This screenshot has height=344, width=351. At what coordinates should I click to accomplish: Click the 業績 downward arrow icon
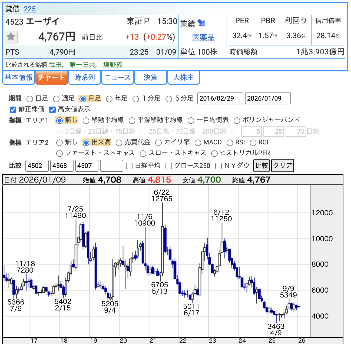[x=201, y=23]
